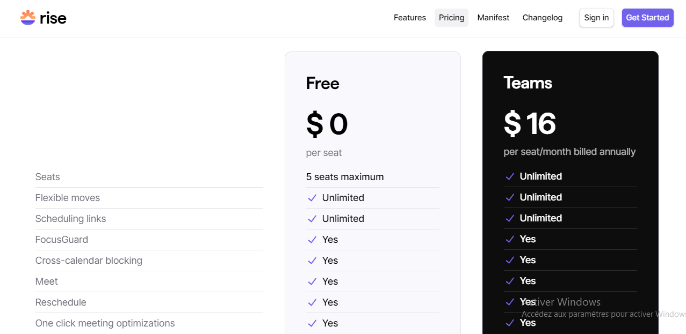This screenshot has height=334, width=686.
Task: Click 'Unlimited' in Teams Scheduling links row
Action: [x=541, y=218]
